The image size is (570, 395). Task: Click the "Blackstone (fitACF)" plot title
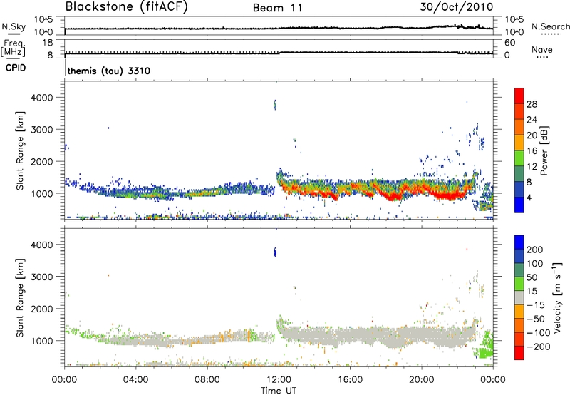coord(126,6)
